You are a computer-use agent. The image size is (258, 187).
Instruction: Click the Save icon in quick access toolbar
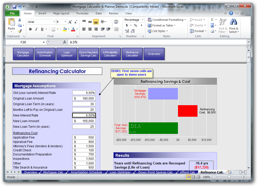[x=14, y=7]
